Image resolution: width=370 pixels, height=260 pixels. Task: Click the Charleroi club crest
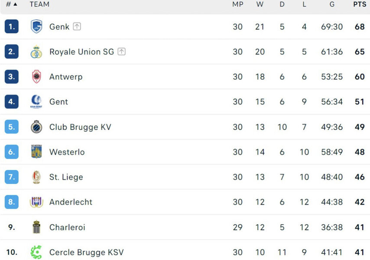[36, 227]
